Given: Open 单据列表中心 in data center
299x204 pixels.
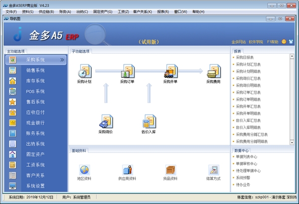Looking at the screenshot, I should (x=247, y=157).
